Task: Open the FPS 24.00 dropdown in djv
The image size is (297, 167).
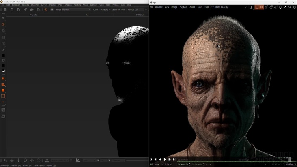Action: pyautogui.click(x=161, y=164)
